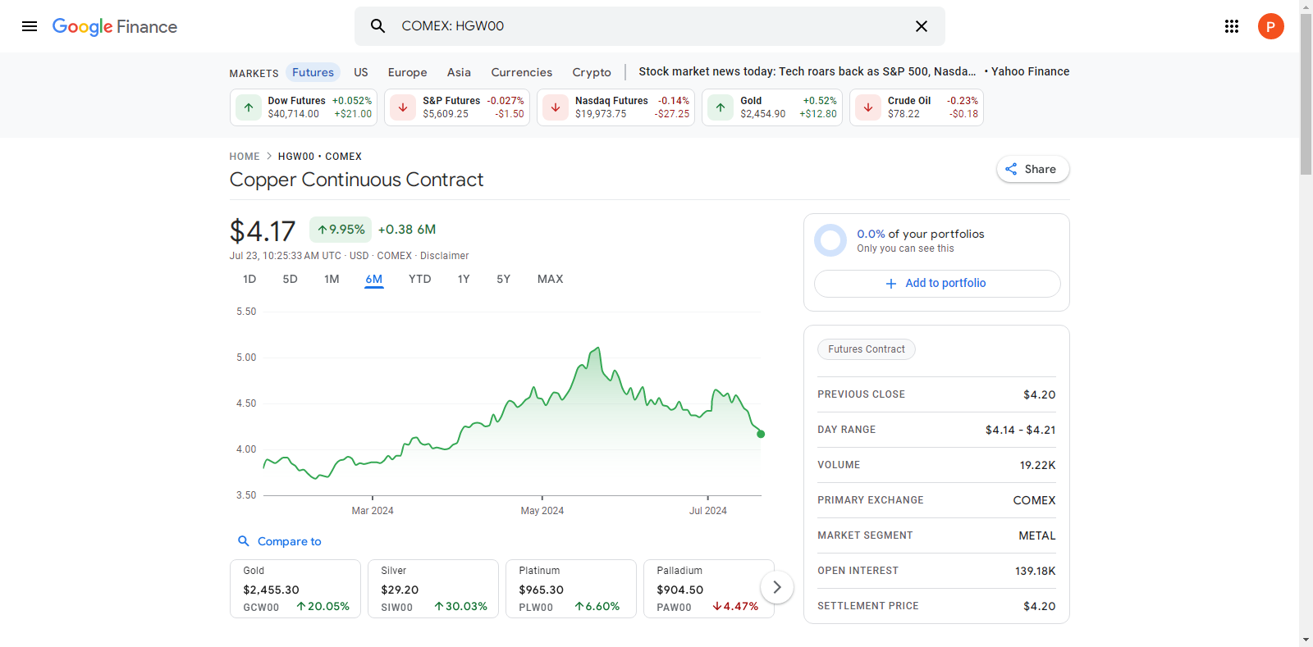Switch chart to 1M range
1313x647 pixels.
(x=332, y=280)
